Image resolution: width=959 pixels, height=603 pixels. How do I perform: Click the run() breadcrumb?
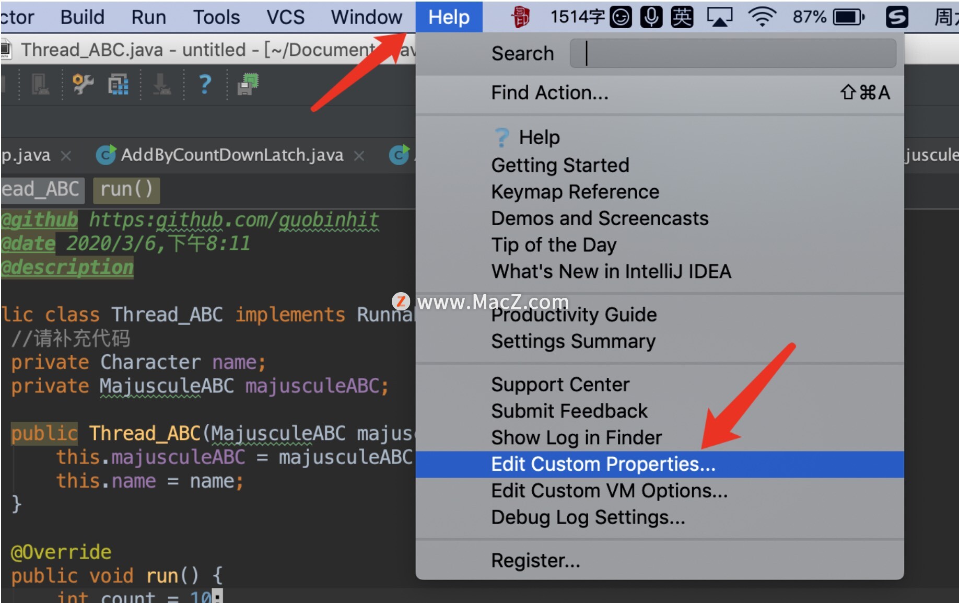coord(126,190)
